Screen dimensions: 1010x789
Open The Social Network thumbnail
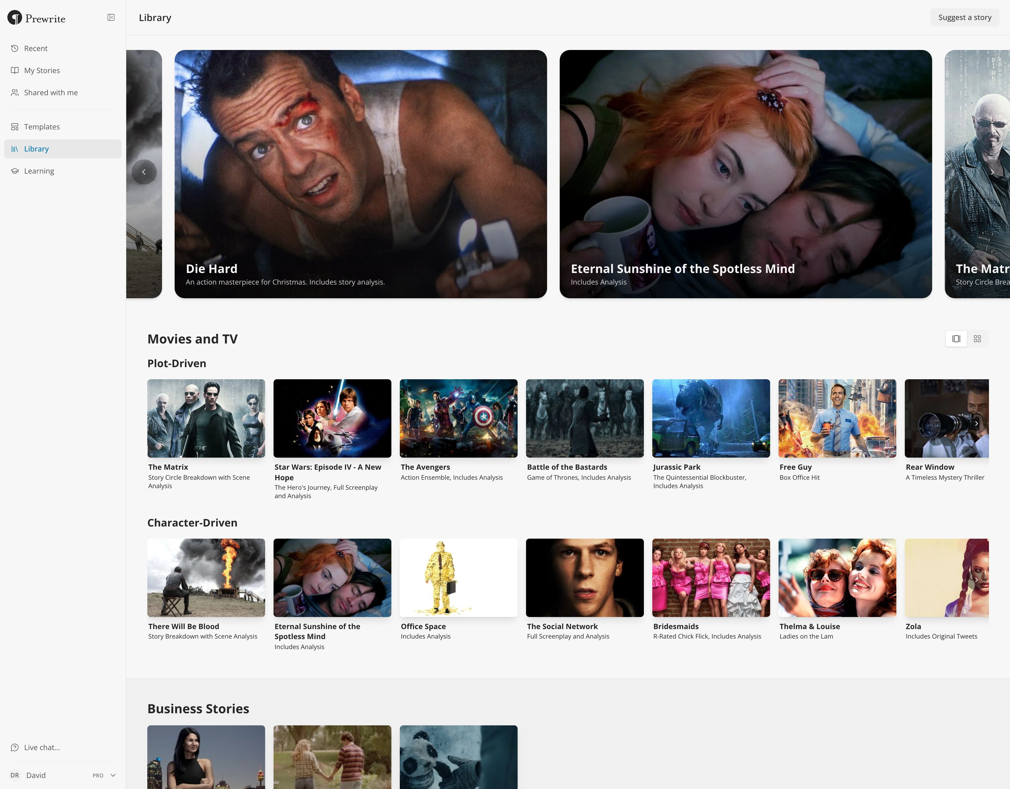click(584, 578)
